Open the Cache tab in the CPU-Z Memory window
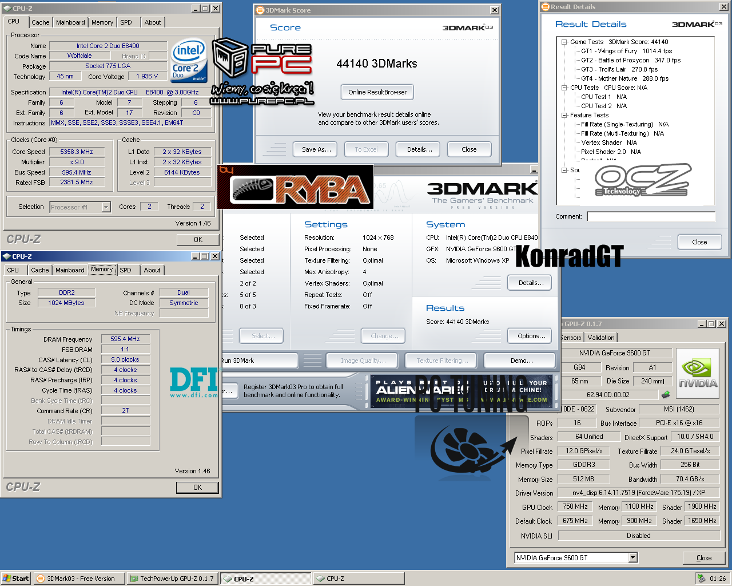The width and height of the screenshot is (732, 586). [x=39, y=270]
